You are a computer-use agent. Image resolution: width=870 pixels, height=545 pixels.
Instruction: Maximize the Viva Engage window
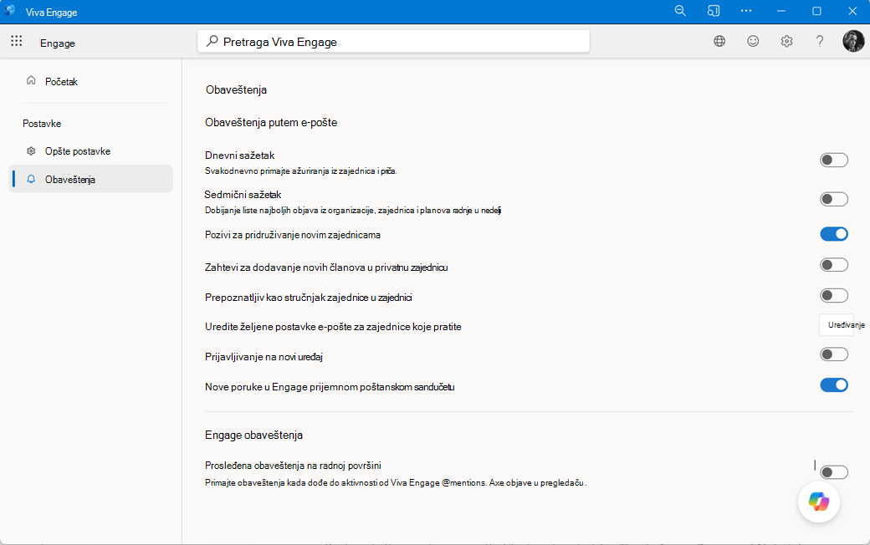point(816,11)
